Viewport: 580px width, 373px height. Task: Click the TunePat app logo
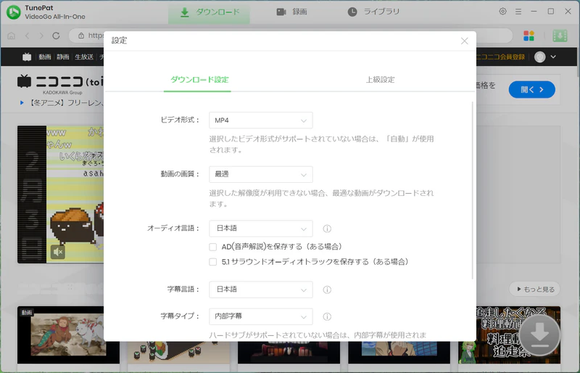14,12
